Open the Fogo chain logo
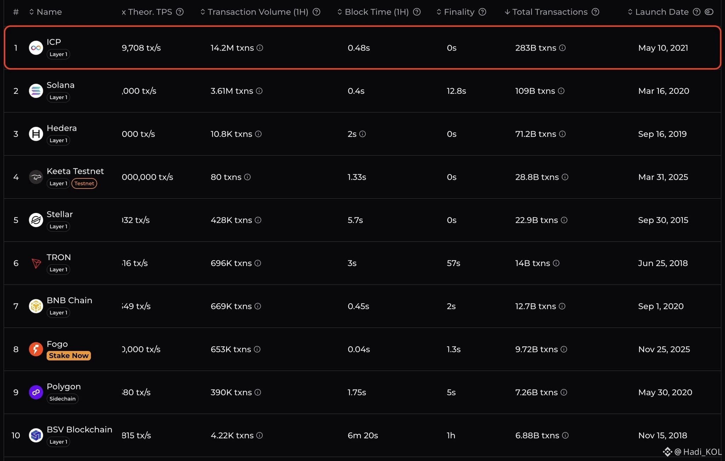 coord(36,349)
